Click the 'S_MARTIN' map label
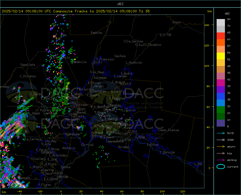This screenshot has height=195, width=241. click(x=111, y=119)
